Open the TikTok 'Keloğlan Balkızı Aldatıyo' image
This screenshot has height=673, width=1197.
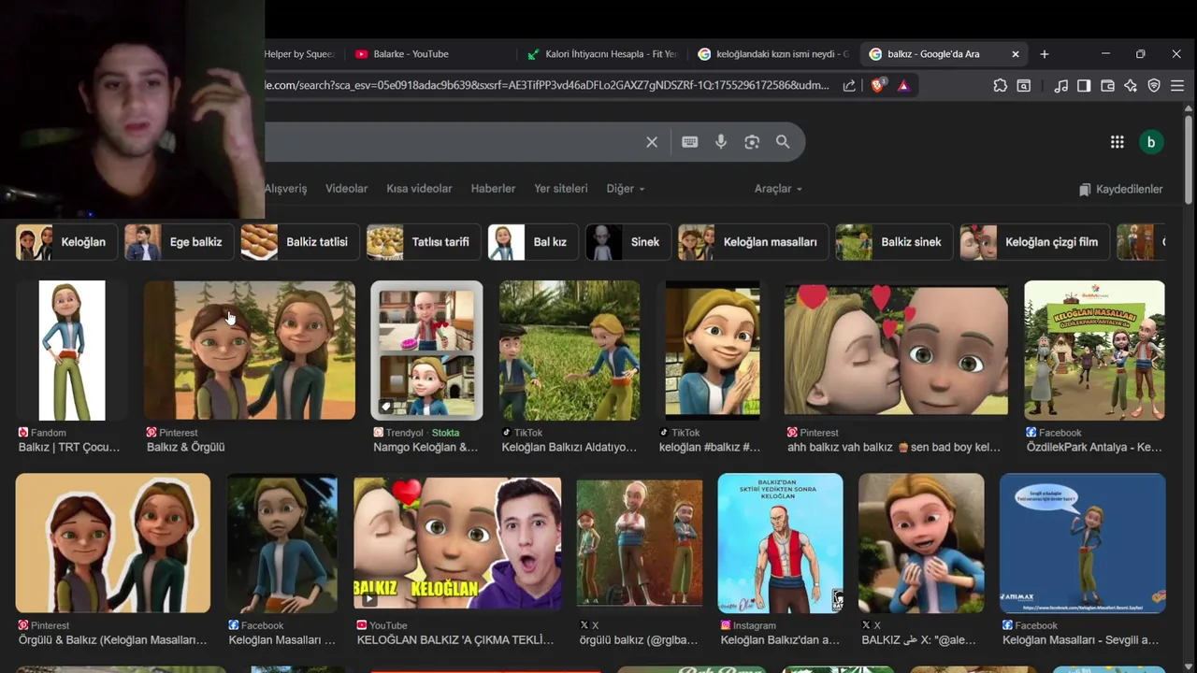click(x=570, y=351)
